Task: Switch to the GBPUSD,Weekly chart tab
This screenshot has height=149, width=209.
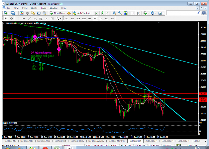Action: [x=96, y=141]
